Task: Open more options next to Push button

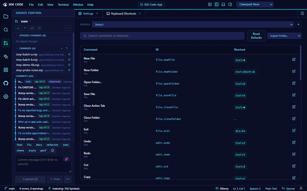Action: pos(67,179)
